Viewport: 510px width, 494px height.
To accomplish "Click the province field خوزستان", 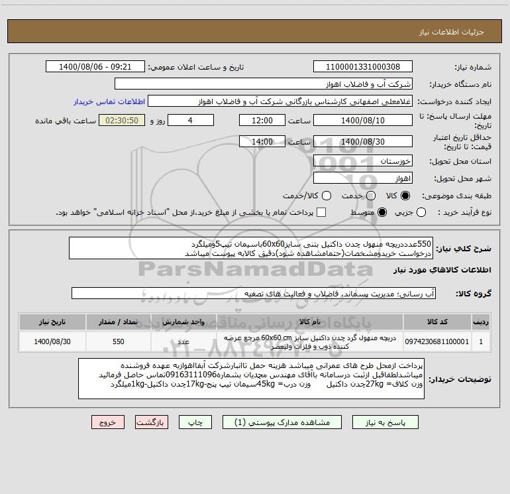I will click(363, 161).
